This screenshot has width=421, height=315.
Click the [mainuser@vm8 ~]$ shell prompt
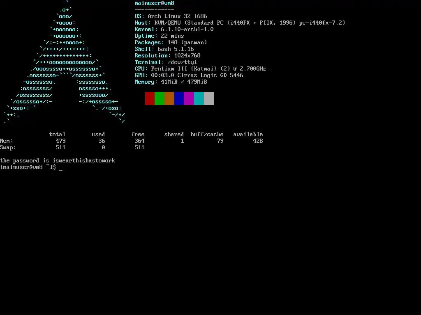click(x=28, y=167)
